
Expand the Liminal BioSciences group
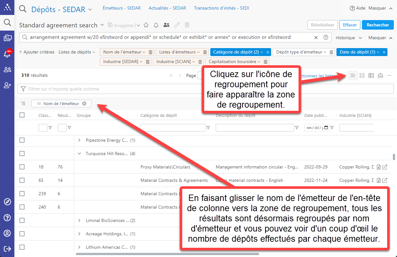pos(79,220)
